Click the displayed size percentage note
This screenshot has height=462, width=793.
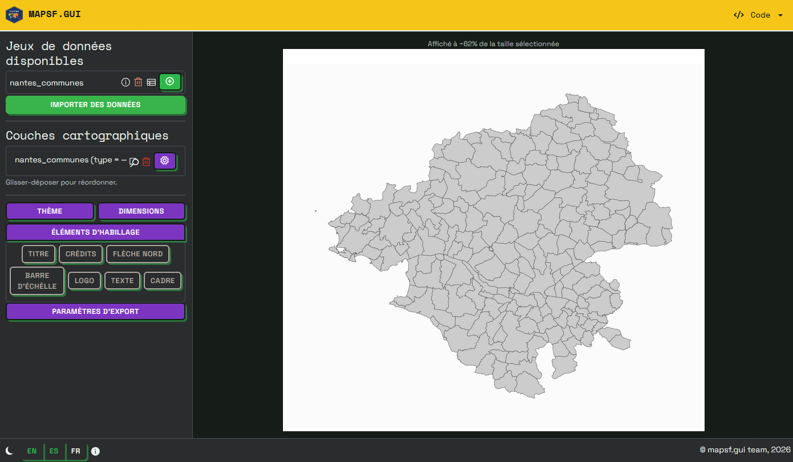[493, 44]
